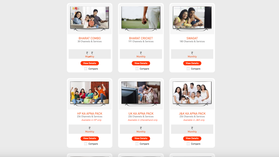
Task: Click rupee symbol in UK Ka Apna Pack
Action: point(141,128)
